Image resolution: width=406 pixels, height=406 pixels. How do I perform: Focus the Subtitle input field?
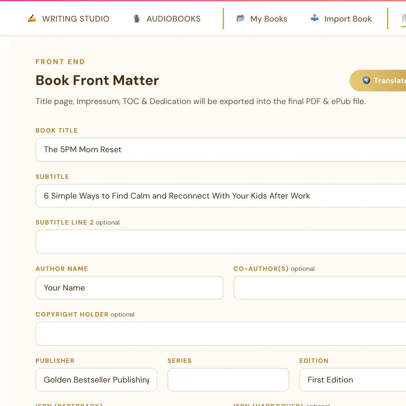221,196
